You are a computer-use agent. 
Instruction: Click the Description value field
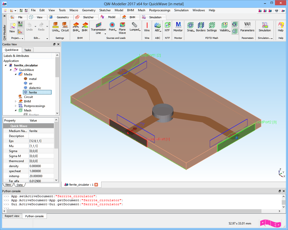(41, 136)
